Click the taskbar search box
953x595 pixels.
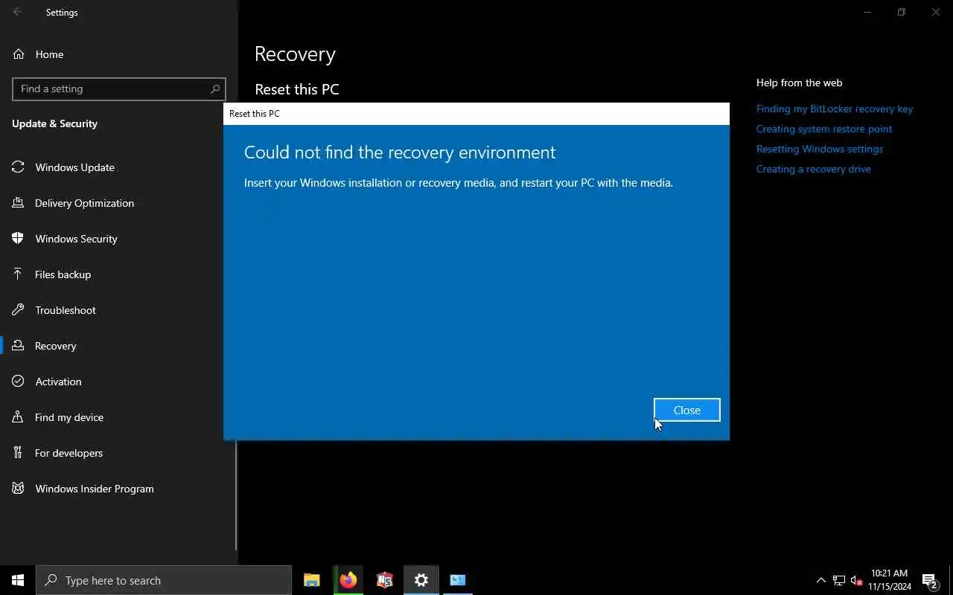[164, 580]
